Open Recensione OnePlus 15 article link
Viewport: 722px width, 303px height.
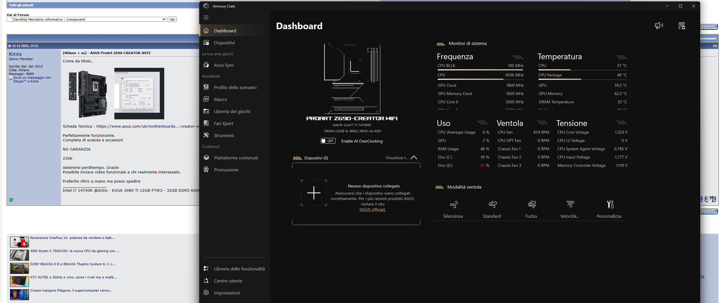pos(73,238)
